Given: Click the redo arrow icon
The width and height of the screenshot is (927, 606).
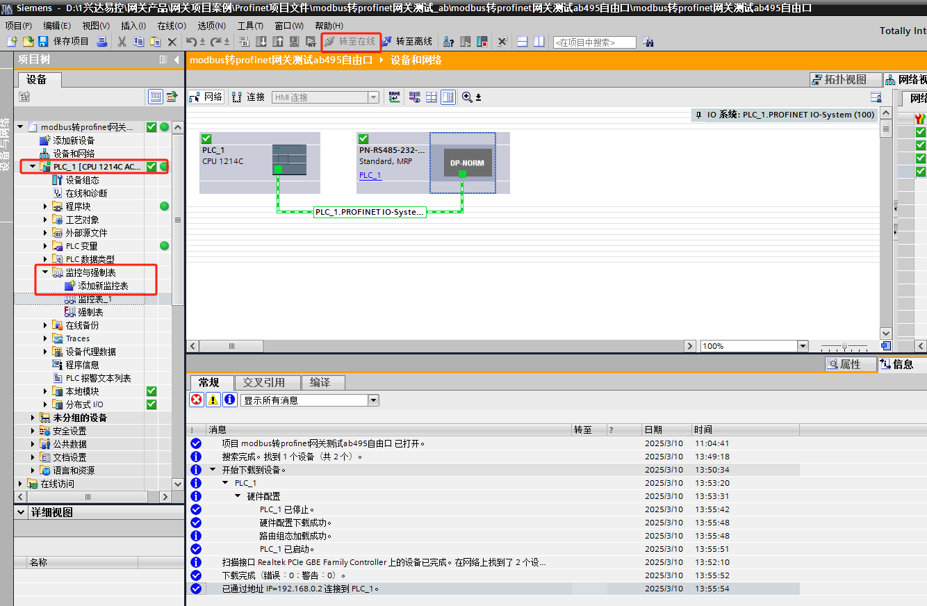Looking at the screenshot, I should pyautogui.click(x=216, y=42).
